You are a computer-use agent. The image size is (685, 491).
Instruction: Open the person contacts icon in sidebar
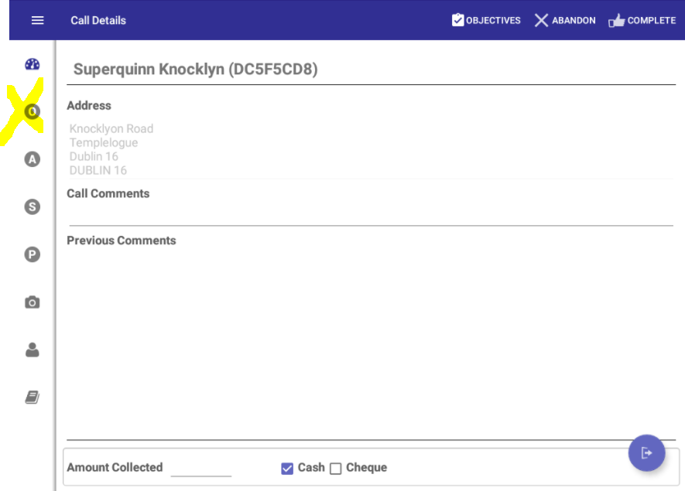tap(33, 349)
